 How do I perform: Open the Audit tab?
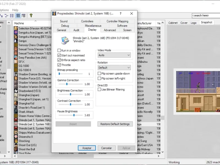pyautogui.click(x=76, y=30)
